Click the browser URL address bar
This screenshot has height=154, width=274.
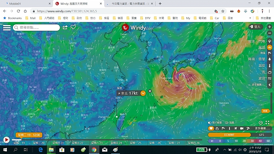coord(122,11)
